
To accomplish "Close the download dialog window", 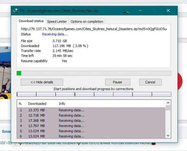I will click(x=168, y=11).
